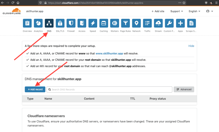Open the Page Rules funnel icon

(x=125, y=23)
